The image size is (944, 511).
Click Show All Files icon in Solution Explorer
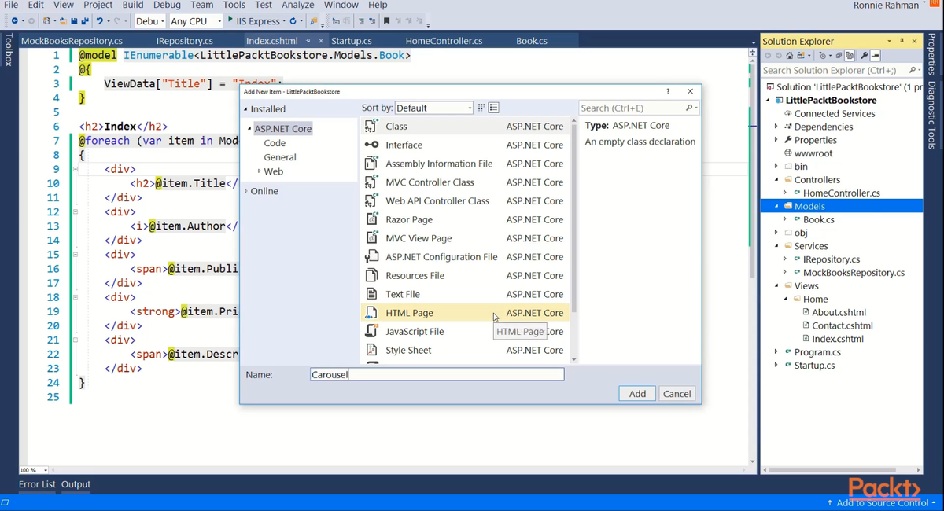(x=850, y=56)
